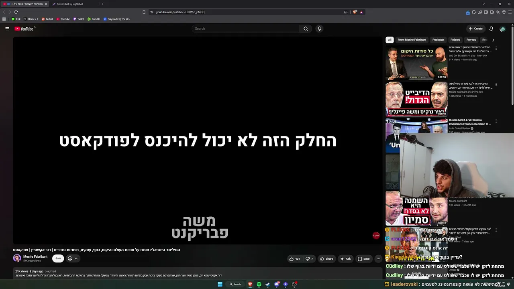Open the browser extensions puzzle icon

point(474,12)
